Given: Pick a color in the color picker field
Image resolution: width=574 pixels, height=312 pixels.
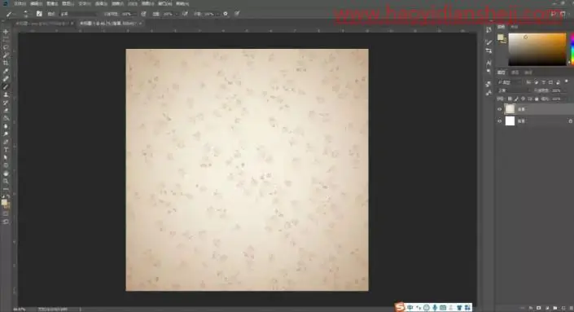Looking at the screenshot, I should tap(537, 50).
